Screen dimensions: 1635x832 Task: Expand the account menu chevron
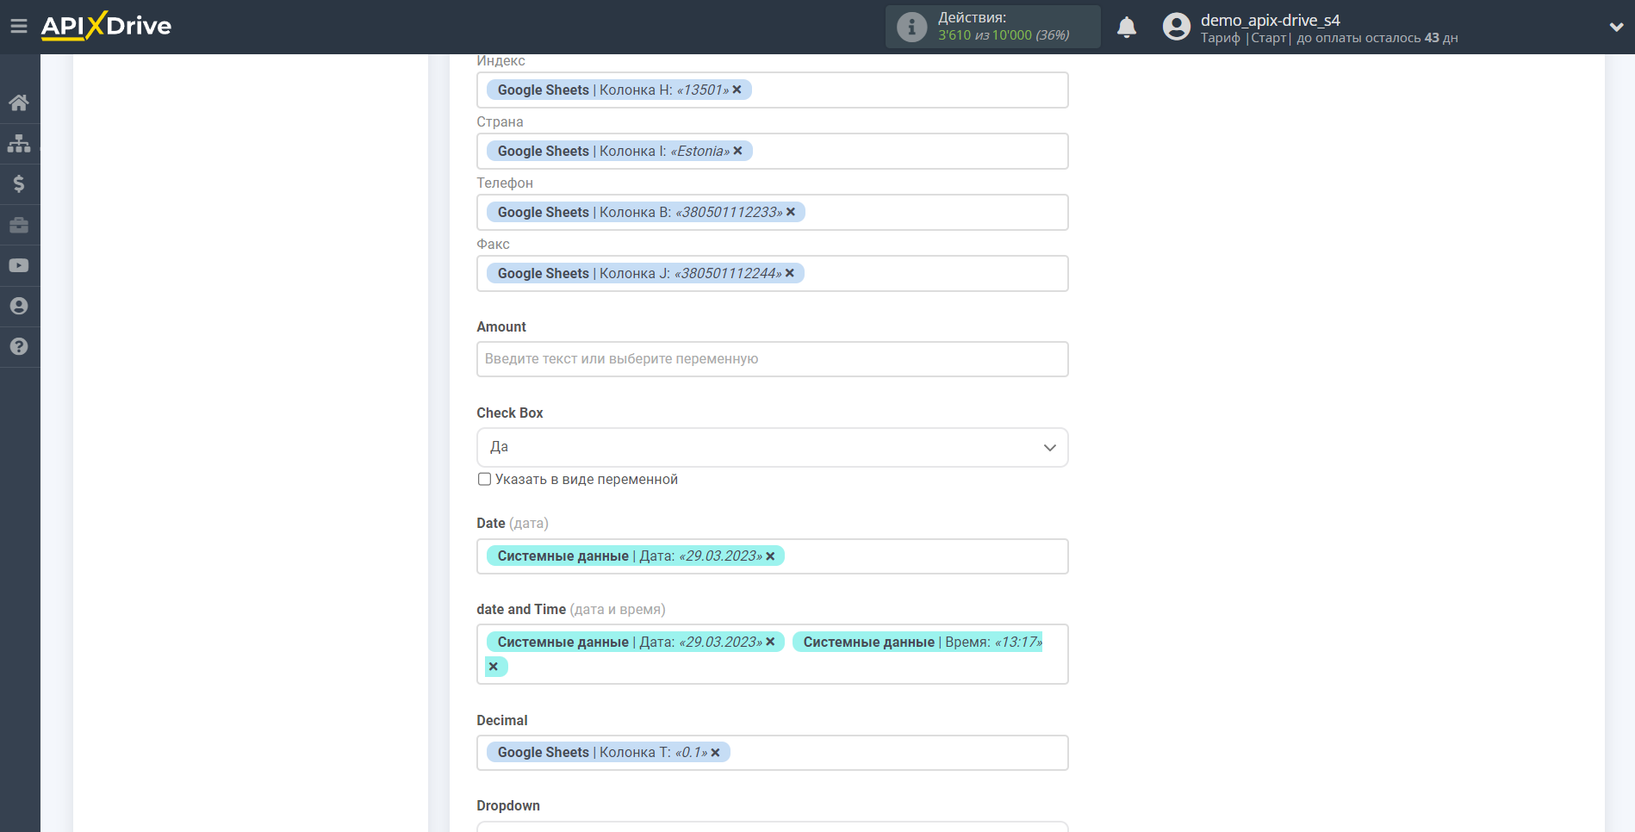point(1616,27)
